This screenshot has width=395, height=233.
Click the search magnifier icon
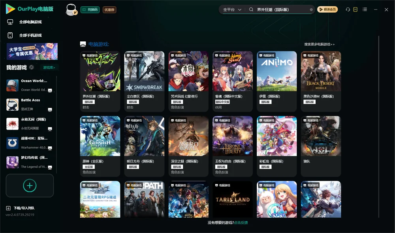pyautogui.click(x=251, y=9)
